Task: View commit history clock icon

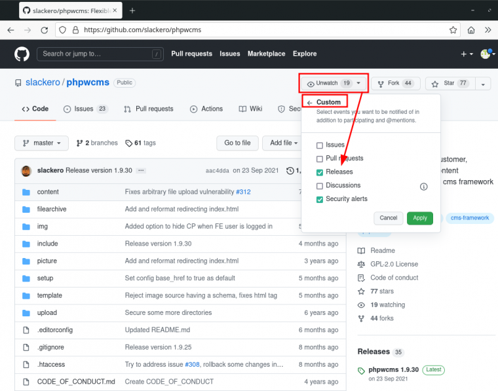Action: (x=290, y=171)
